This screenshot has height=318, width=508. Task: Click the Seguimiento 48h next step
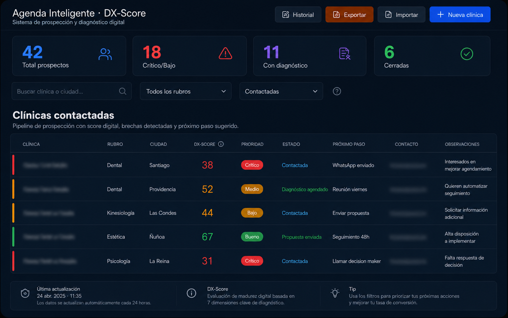click(x=351, y=237)
